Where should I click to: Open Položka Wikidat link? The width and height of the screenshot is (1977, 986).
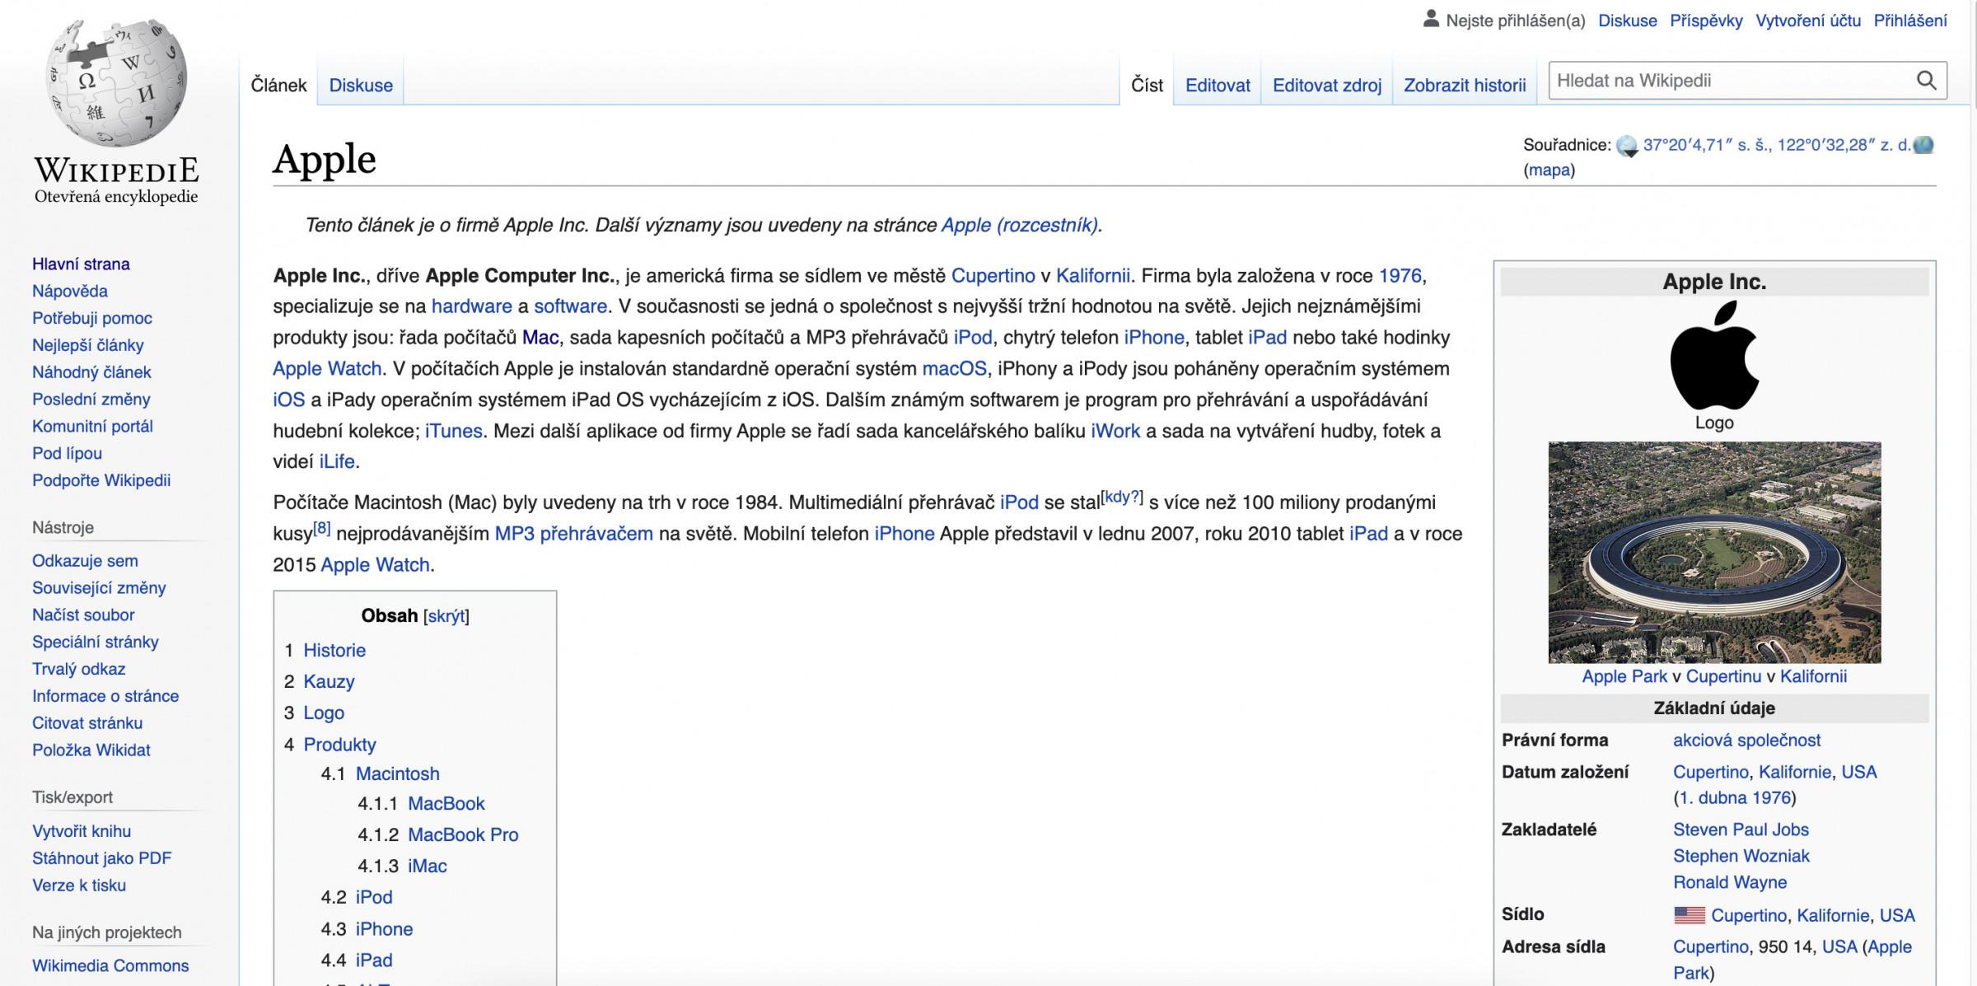pyautogui.click(x=91, y=750)
